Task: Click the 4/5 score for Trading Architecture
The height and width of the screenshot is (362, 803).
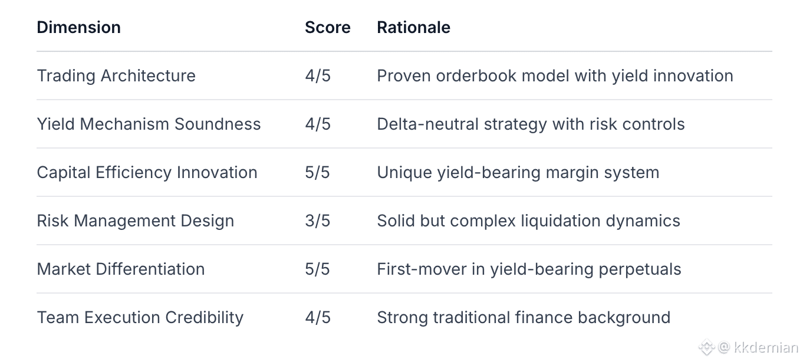Action: pyautogui.click(x=318, y=75)
